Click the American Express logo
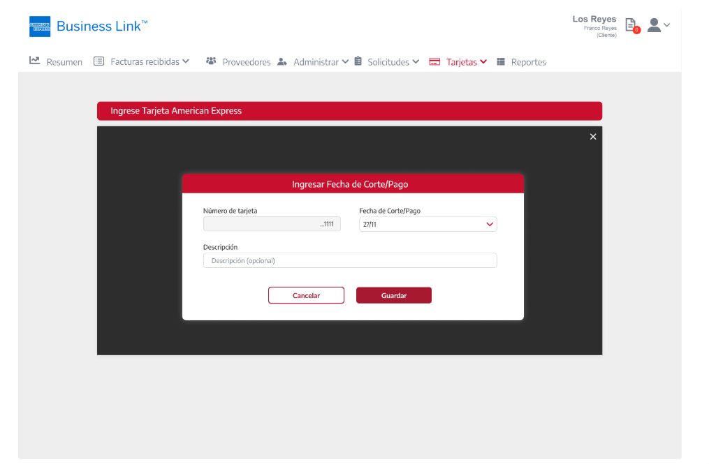The width and height of the screenshot is (709, 464). coord(40,27)
